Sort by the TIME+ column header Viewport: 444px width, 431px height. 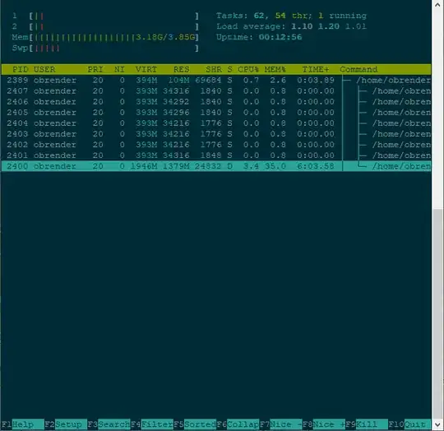[x=316, y=69]
